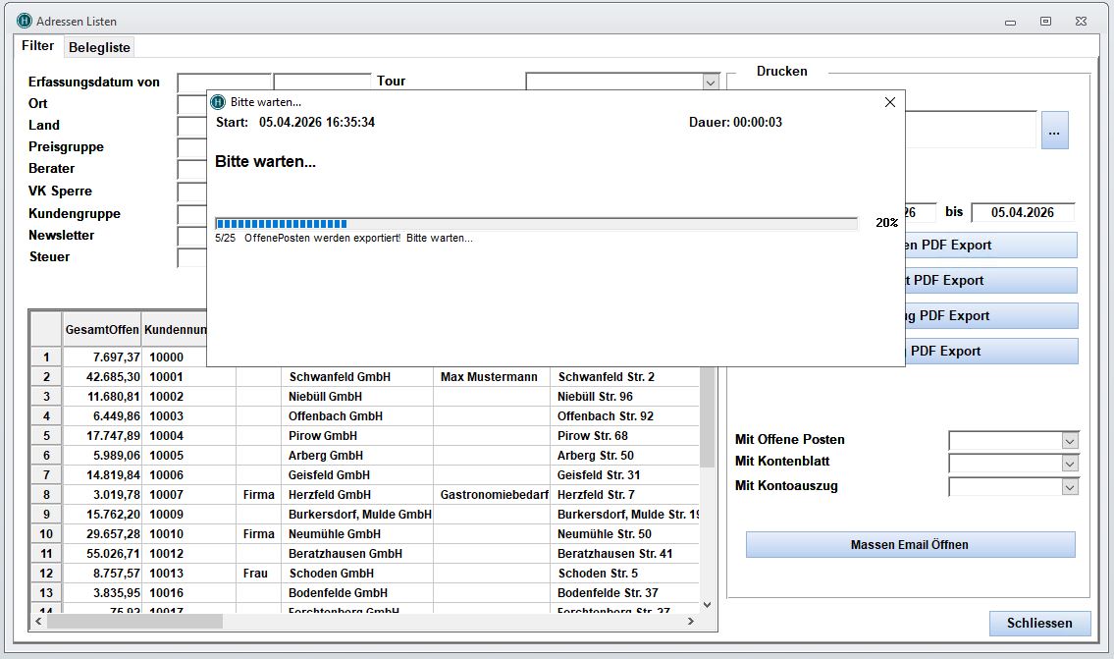Expand the Mit Offene Posten dropdown
The image size is (1114, 659).
[x=1069, y=441]
